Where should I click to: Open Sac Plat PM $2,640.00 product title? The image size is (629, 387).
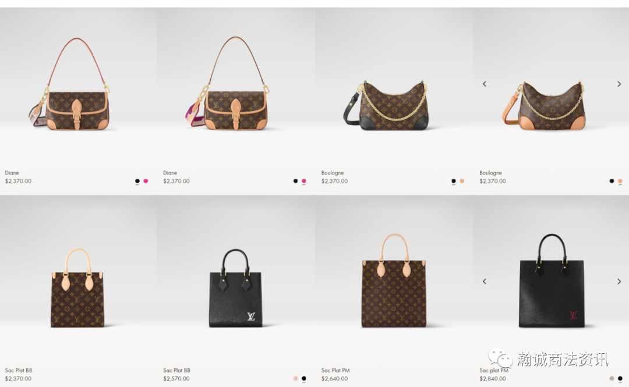pyautogui.click(x=336, y=370)
